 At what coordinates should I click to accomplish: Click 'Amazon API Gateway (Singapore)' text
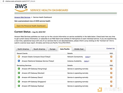coord(34,82)
